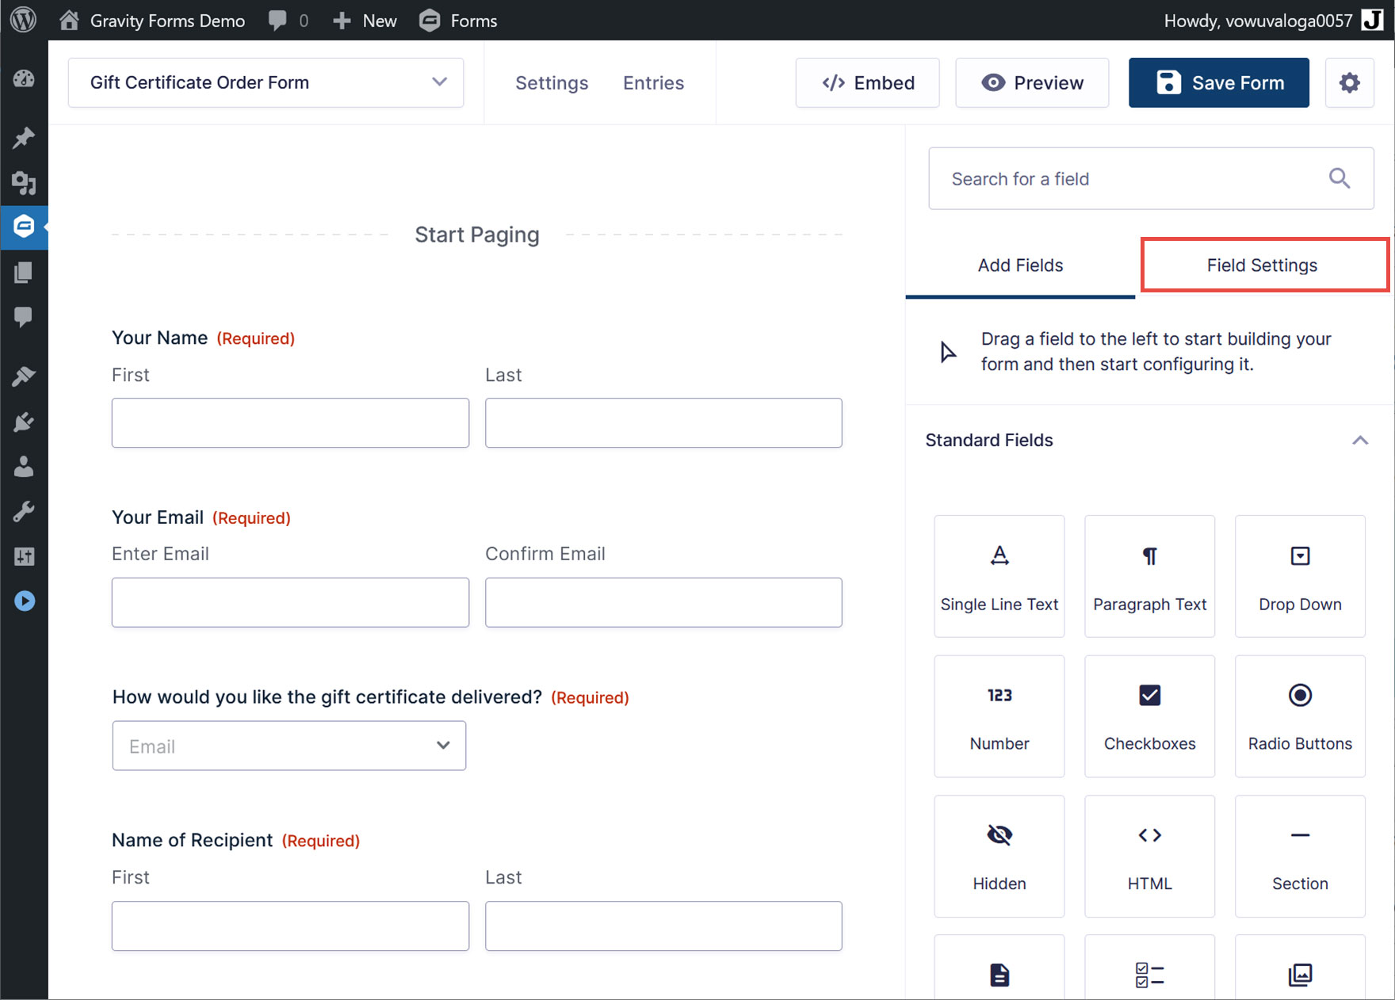
Task: Switch to the Add Fields tab
Action: (x=1020, y=265)
